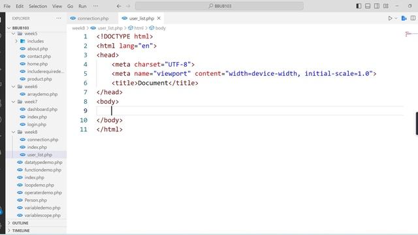Open the Edit menu
This screenshot has width=418, height=235.
pyautogui.click(x=20, y=6)
